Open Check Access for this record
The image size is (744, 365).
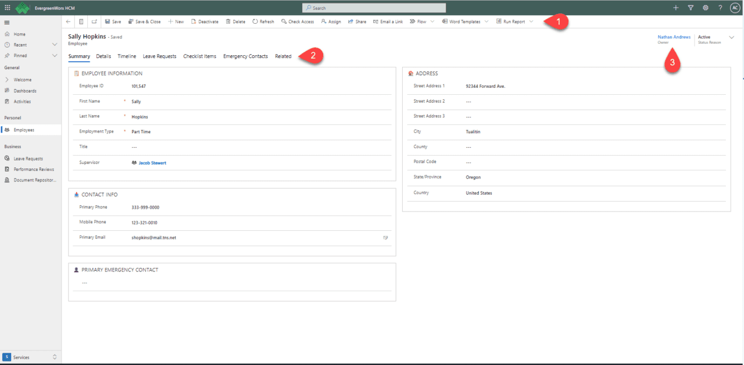coord(298,22)
